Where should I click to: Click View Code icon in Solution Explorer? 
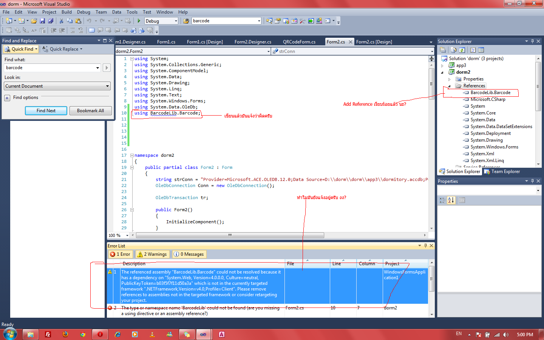(x=473, y=50)
